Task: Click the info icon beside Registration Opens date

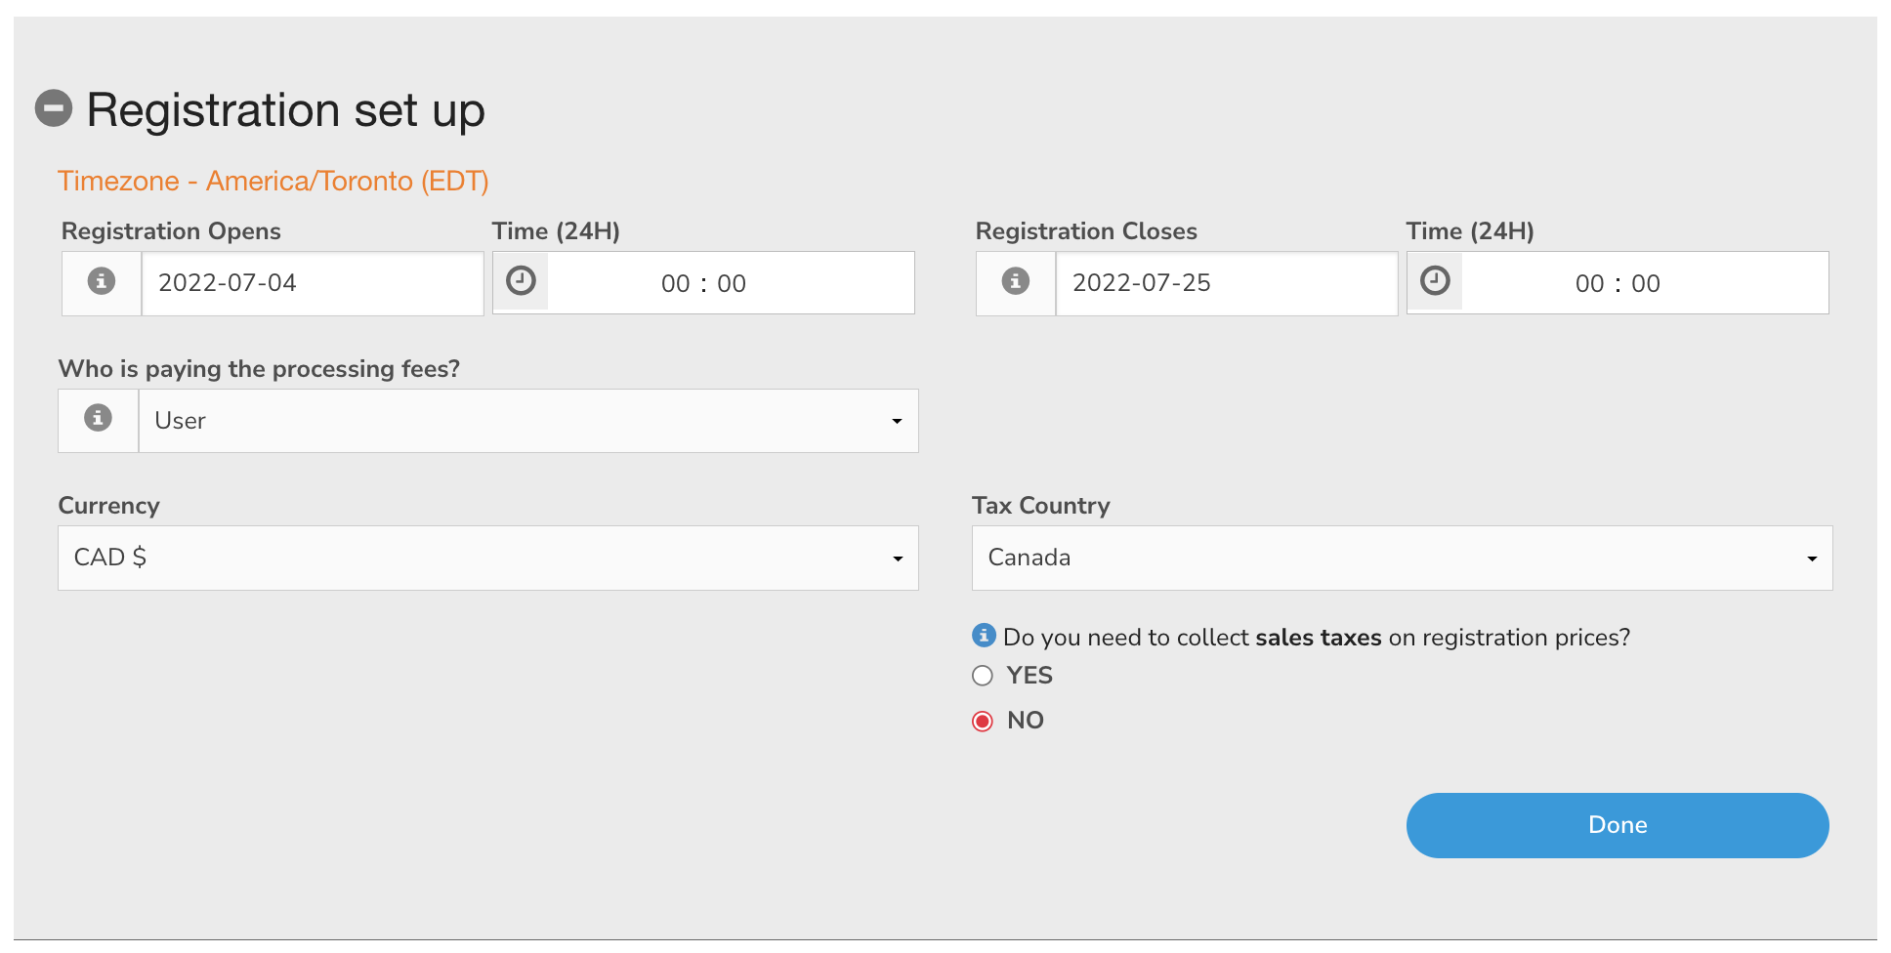Action: click(x=99, y=282)
